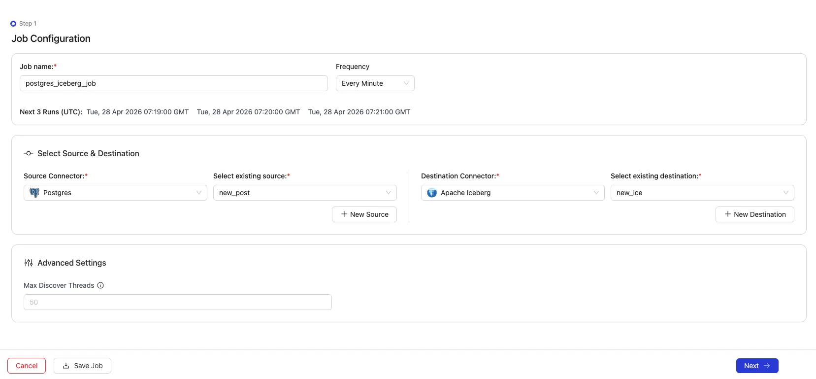Viewport: 816px width, 379px height.
Task: Click the 'Job Configuration' heading
Action: pos(51,38)
